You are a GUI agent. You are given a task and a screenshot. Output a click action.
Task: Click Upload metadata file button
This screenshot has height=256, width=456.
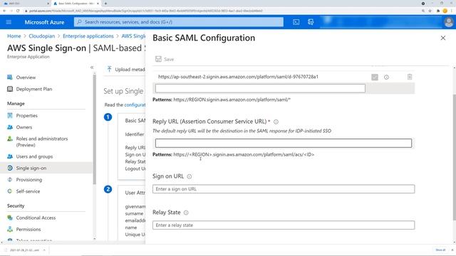click(125, 70)
